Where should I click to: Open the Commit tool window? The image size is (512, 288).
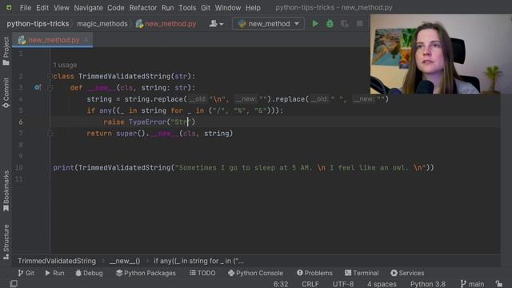(x=6, y=93)
